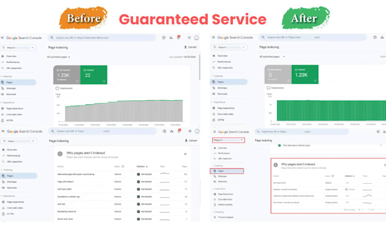The image size is (386, 233).
Task: Toggle Indexed 1.23K card in After window
Action: (305, 74)
